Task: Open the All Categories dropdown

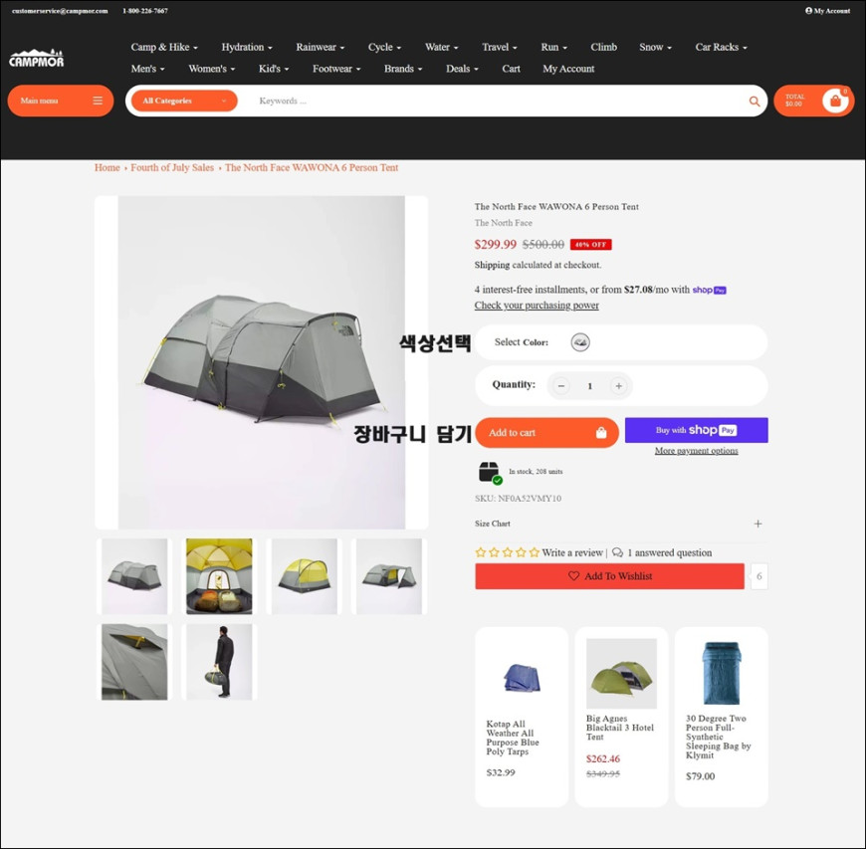Action: click(184, 101)
